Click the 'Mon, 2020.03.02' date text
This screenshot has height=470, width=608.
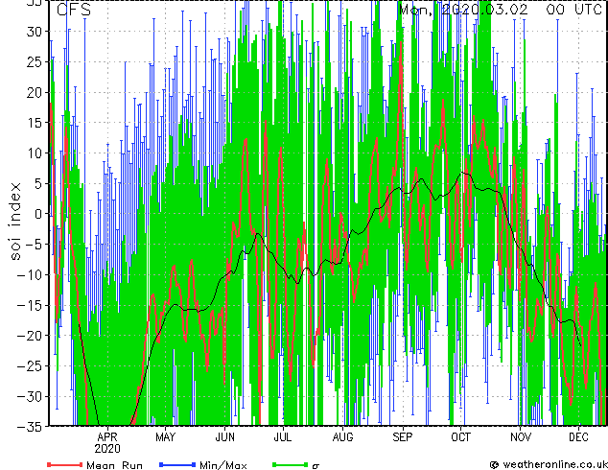click(x=463, y=10)
